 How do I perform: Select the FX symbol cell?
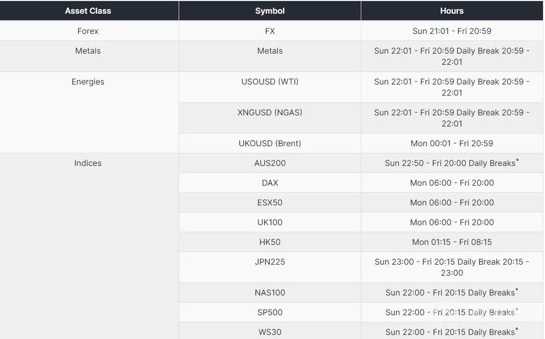click(270, 31)
